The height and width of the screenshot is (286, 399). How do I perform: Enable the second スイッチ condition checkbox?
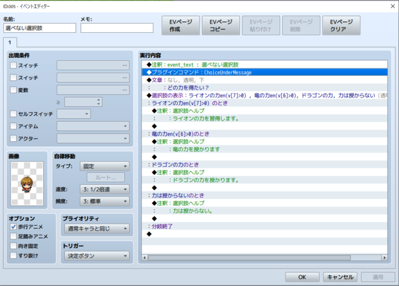[x=13, y=77]
